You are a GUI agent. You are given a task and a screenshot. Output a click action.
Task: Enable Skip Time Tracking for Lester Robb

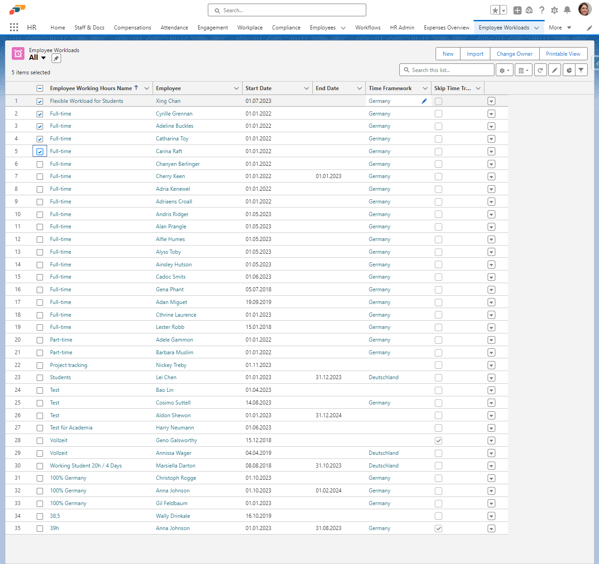[438, 327]
